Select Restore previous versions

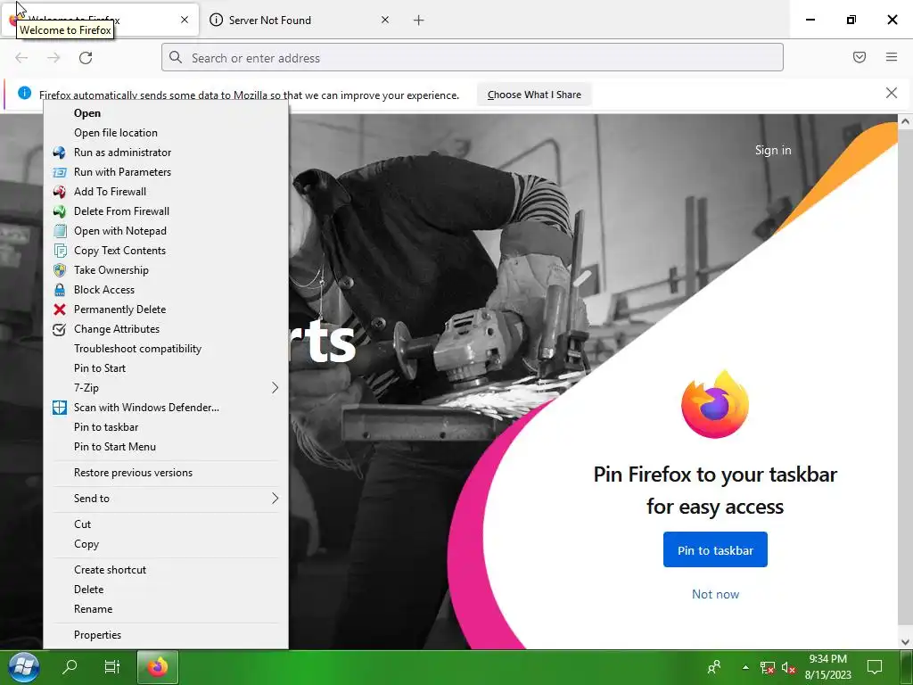click(133, 473)
